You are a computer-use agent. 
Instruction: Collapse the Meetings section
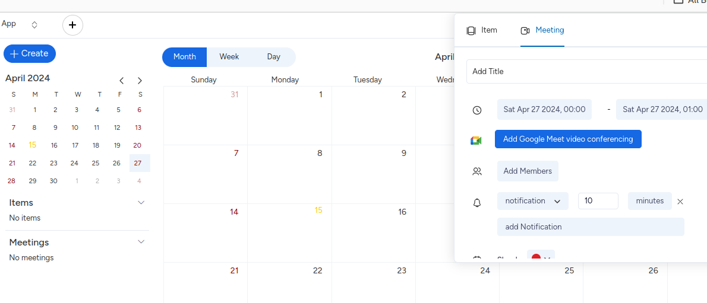click(x=141, y=242)
